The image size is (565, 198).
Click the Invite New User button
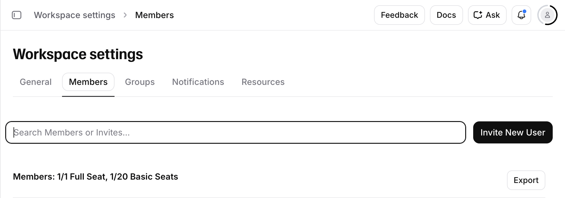513,132
